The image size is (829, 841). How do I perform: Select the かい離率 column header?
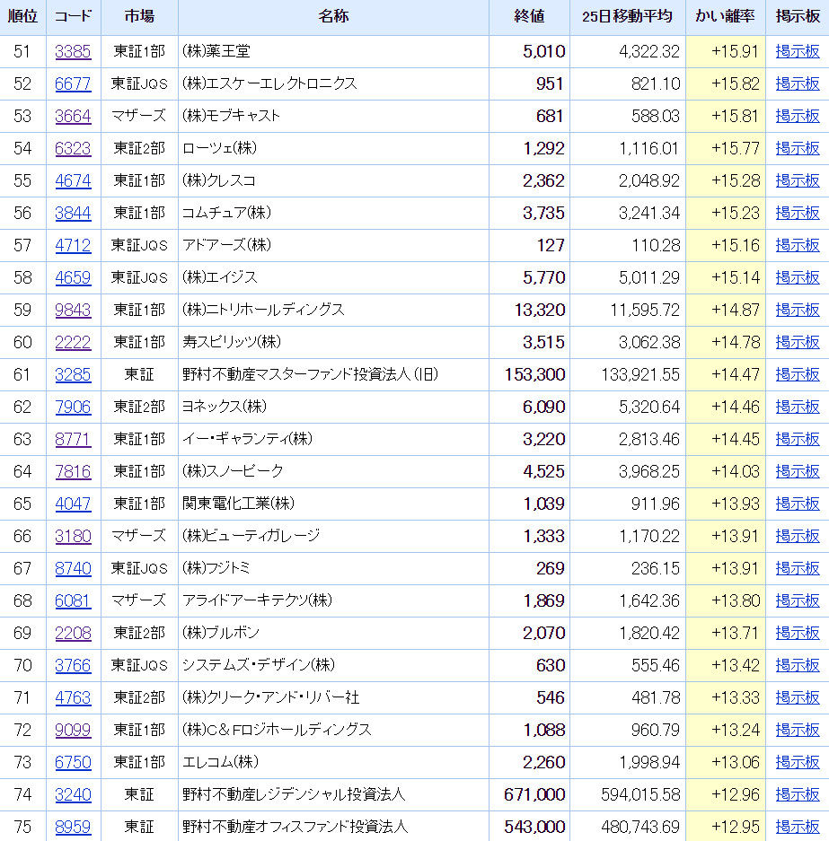pos(726,17)
